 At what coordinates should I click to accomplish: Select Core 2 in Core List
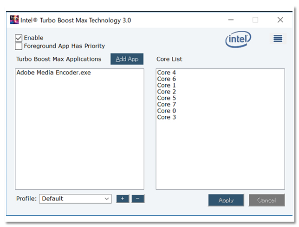[167, 92]
